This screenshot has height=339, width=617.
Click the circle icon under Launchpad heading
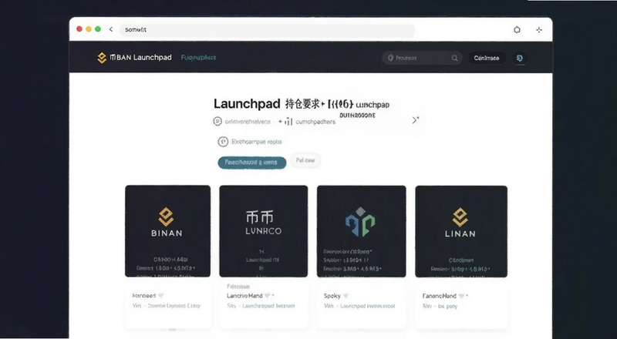point(217,122)
